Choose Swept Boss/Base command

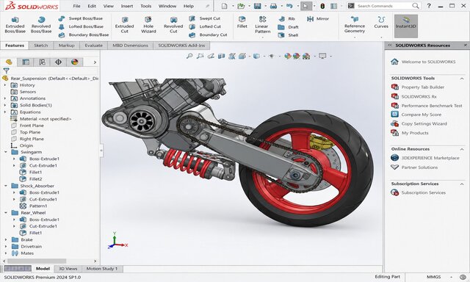coord(81,18)
